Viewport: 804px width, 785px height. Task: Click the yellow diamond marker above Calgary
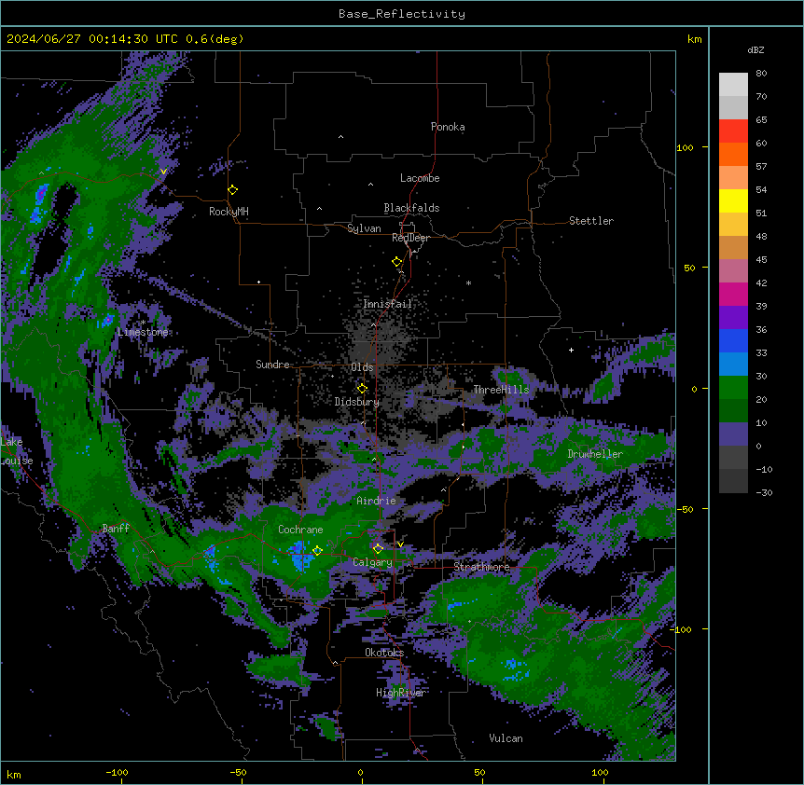(x=378, y=549)
